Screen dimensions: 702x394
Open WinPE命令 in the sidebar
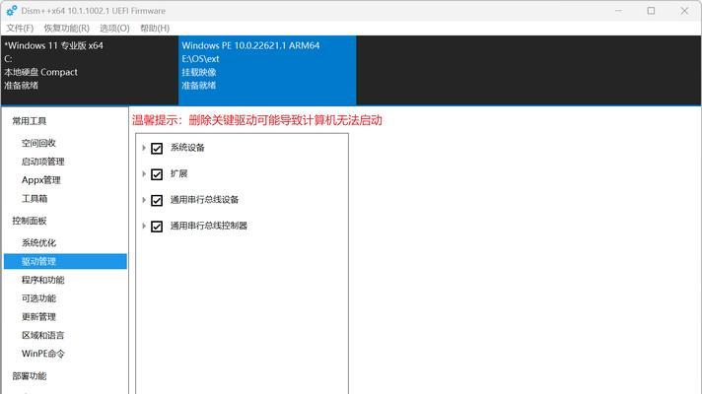tap(43, 354)
